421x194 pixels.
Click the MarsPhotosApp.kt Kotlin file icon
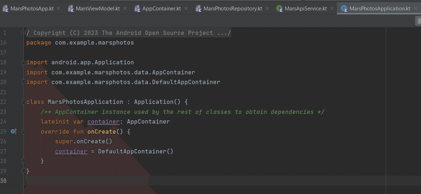(x=6, y=9)
